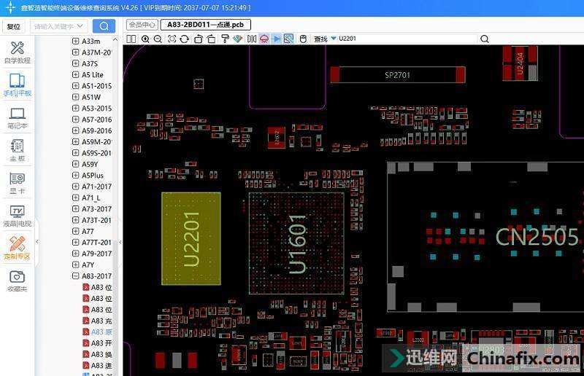Click the 复位 reset button
Screen dimensions: 584x376
point(13,26)
